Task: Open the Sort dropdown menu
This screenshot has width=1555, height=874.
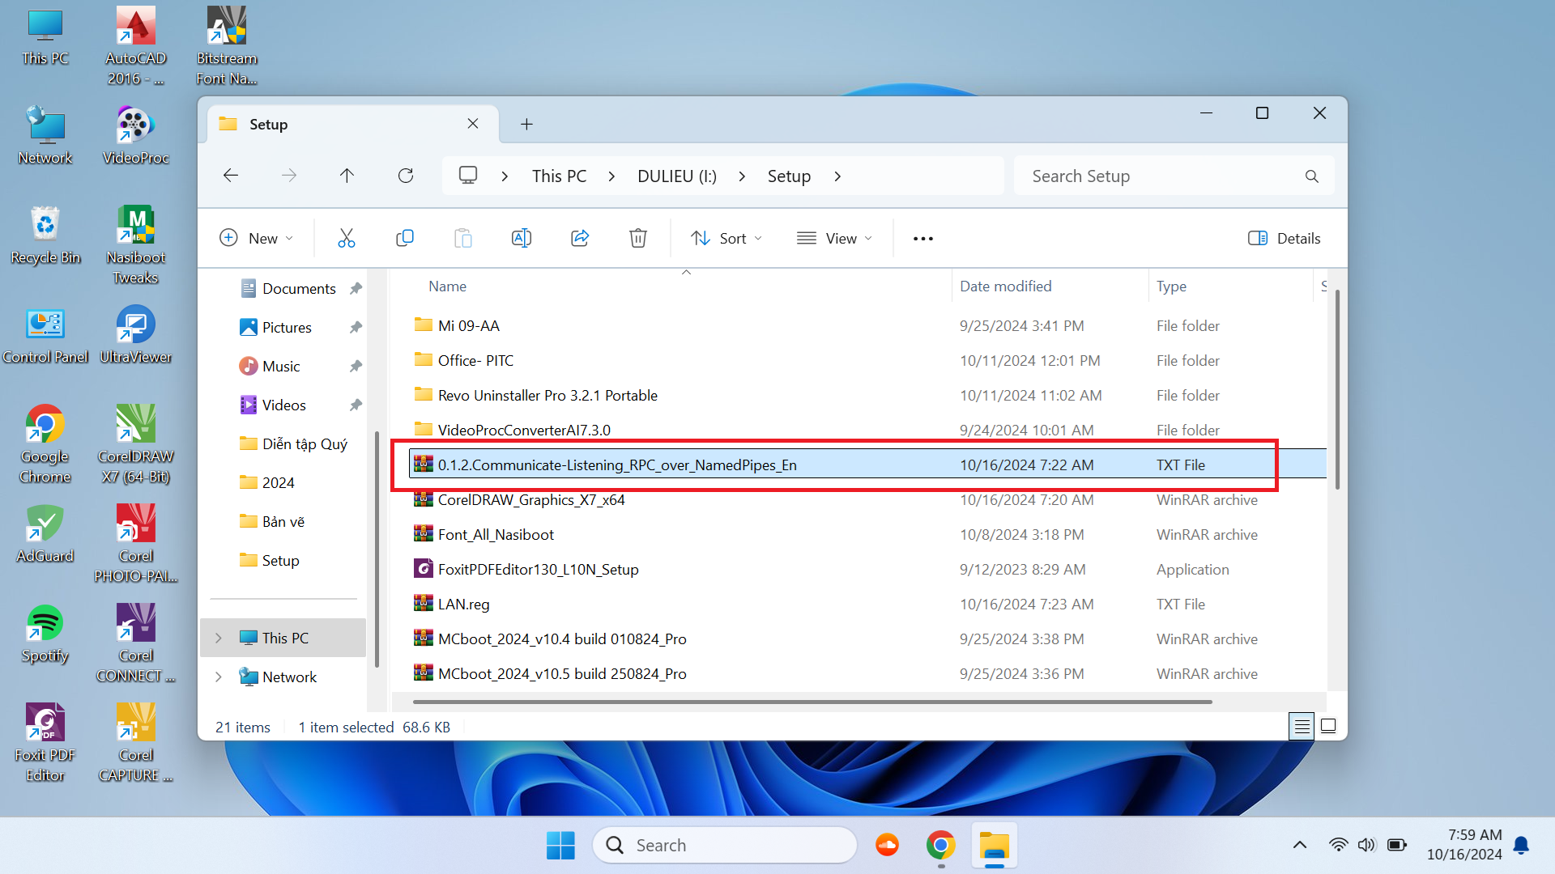Action: 726,238
